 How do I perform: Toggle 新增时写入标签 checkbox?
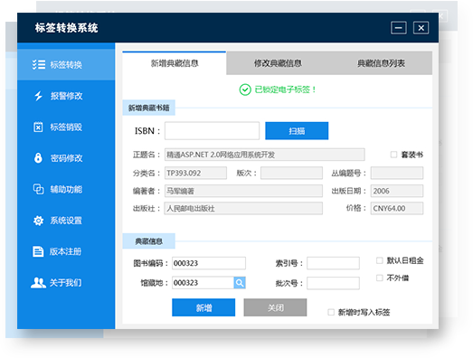tap(331, 312)
